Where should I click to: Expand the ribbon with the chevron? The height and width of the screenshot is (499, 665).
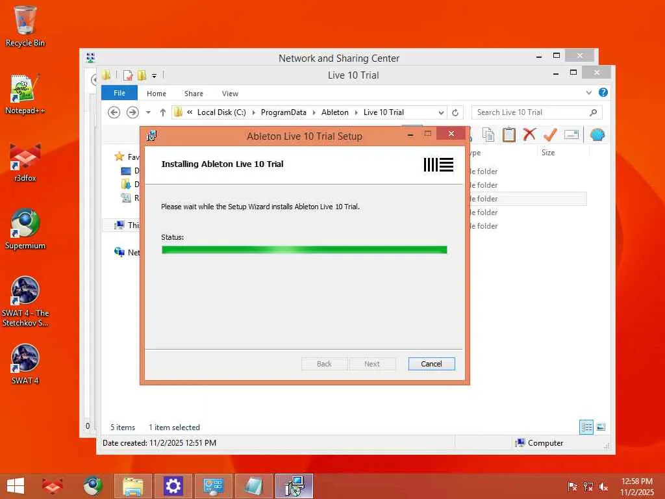tap(588, 92)
